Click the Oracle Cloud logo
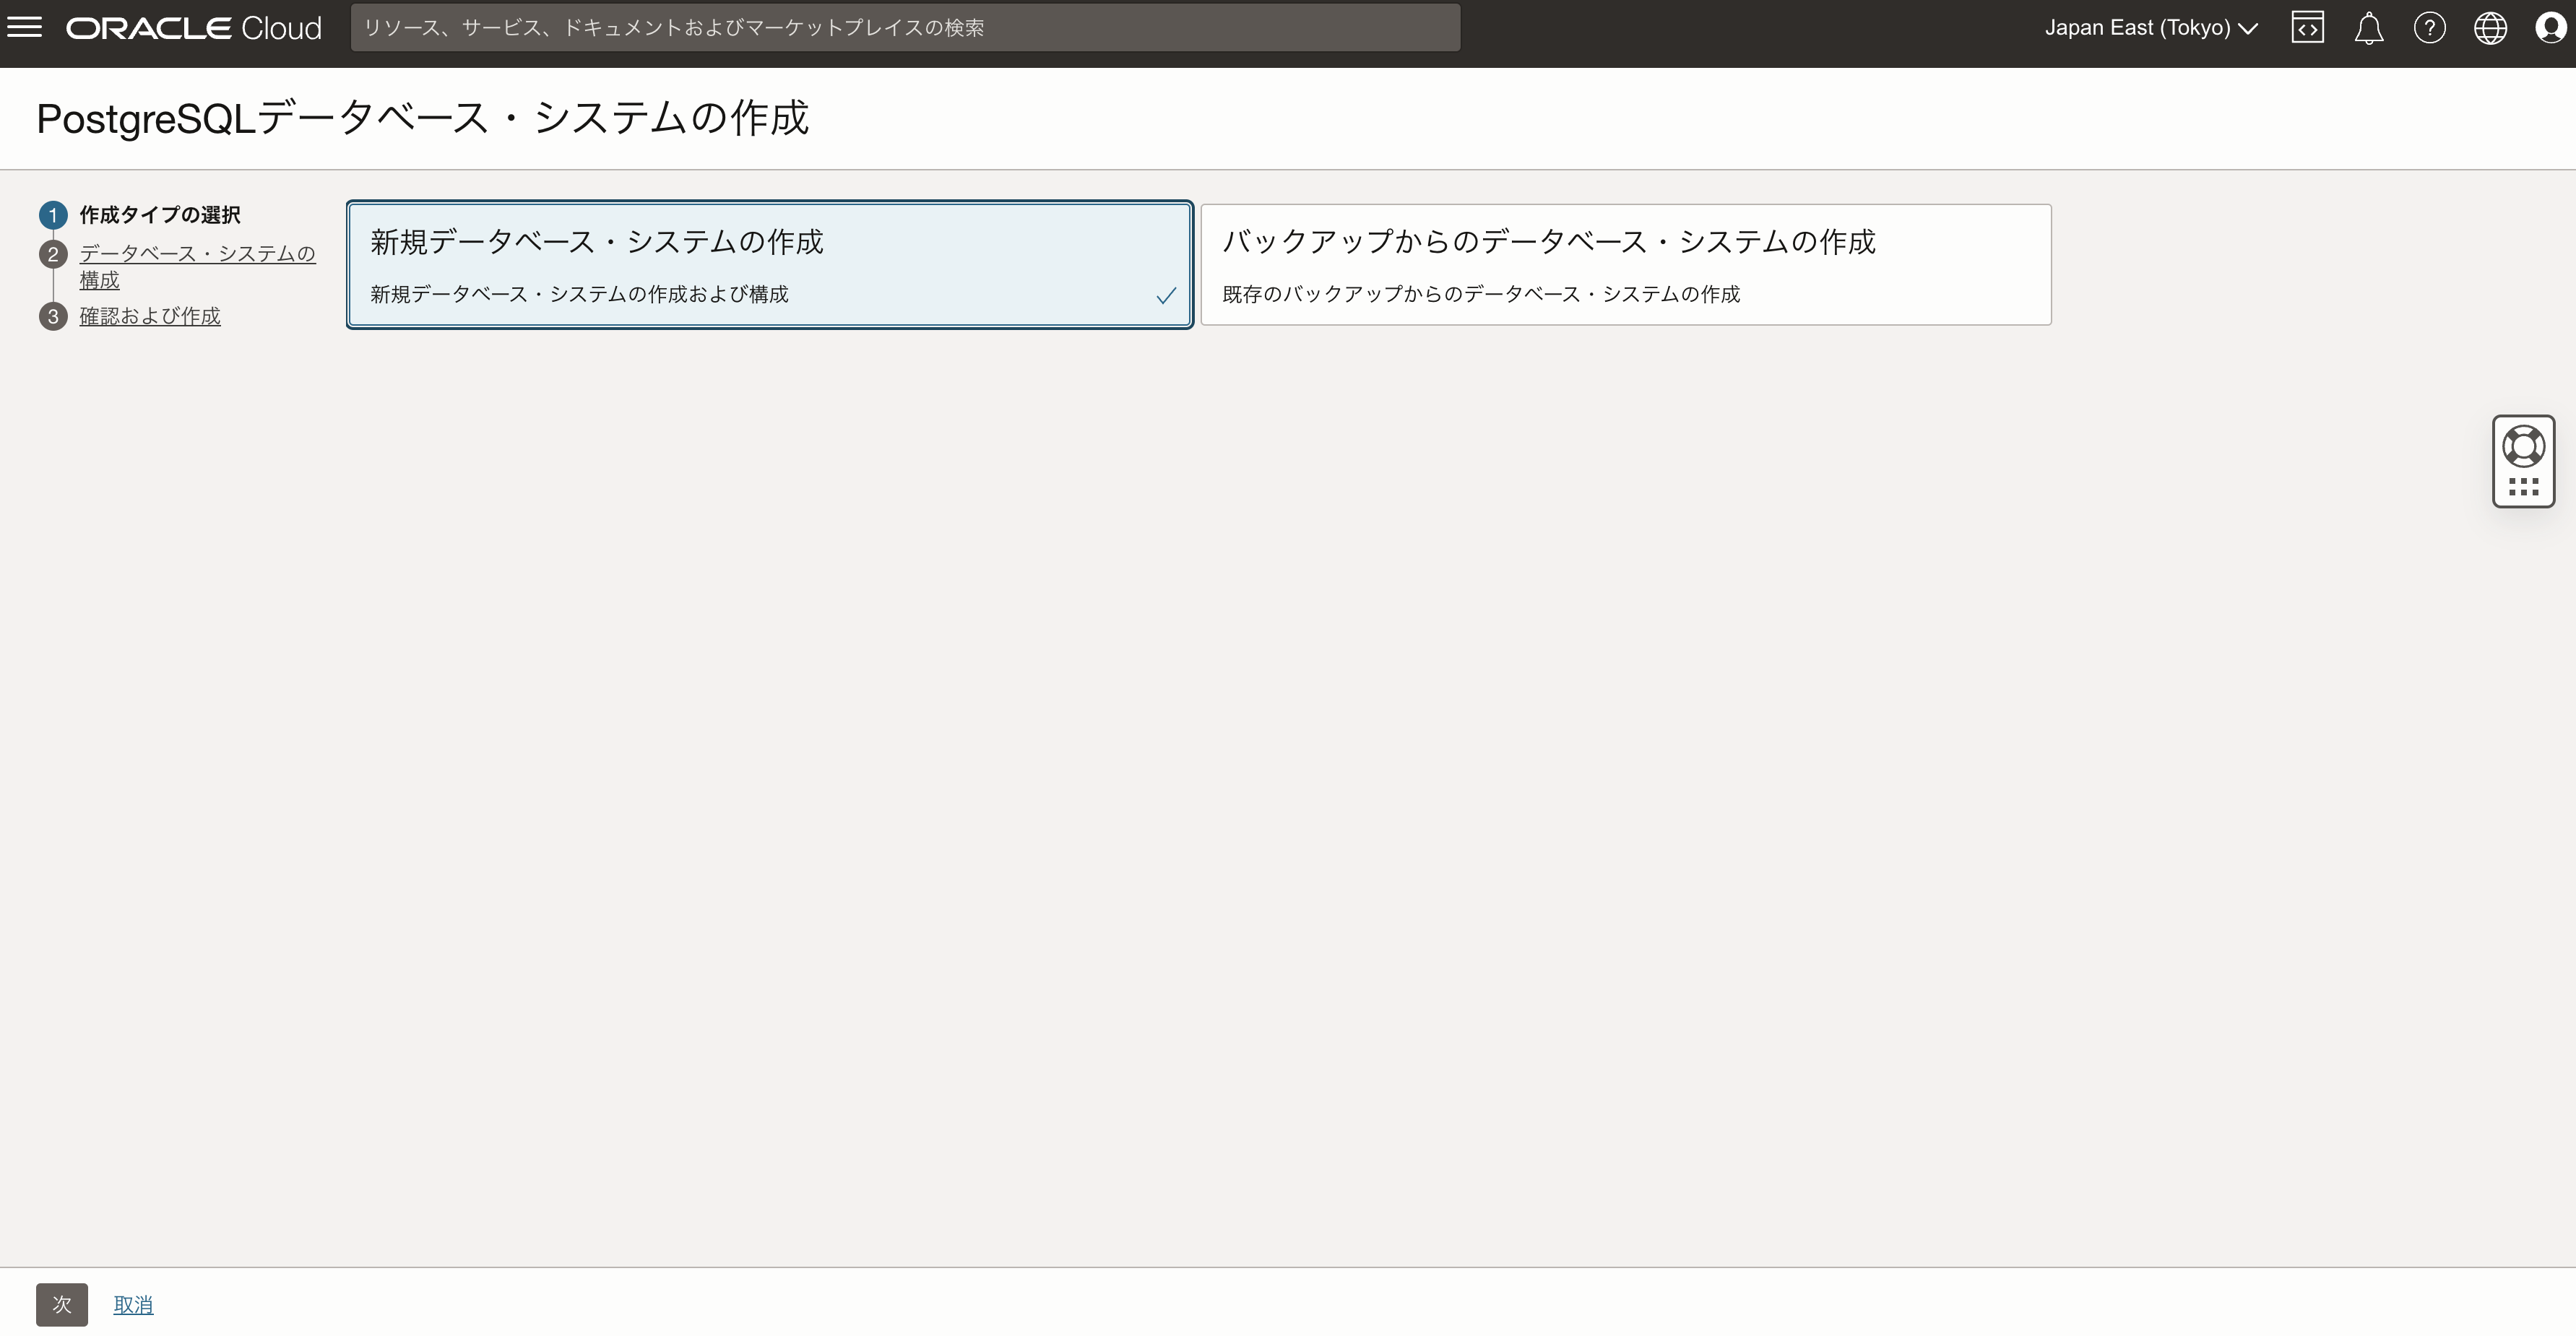The width and height of the screenshot is (2576, 1336). (194, 28)
